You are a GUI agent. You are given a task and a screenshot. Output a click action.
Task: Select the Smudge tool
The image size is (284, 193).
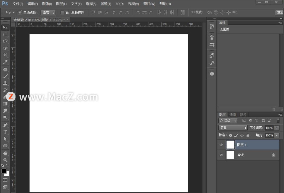tap(5, 111)
